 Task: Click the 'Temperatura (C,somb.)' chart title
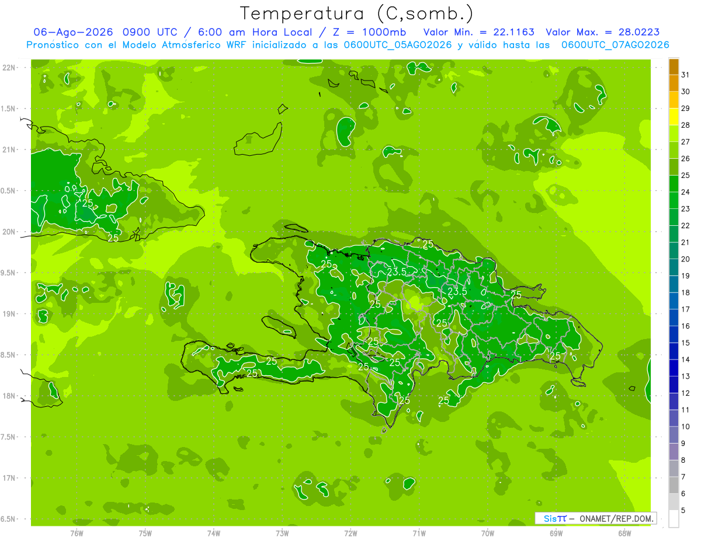(x=356, y=13)
